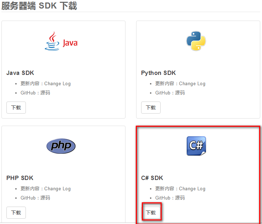Click the Java SDK card title

click(x=20, y=73)
